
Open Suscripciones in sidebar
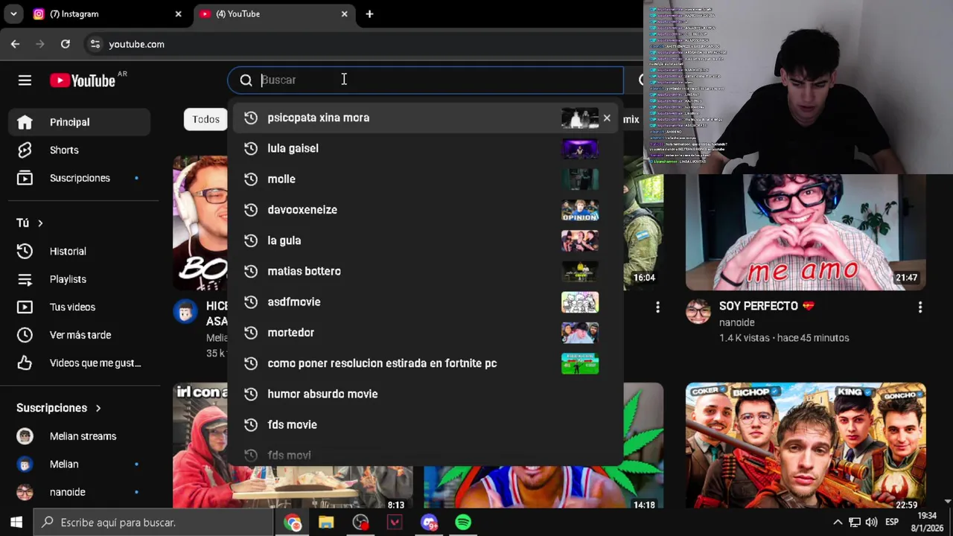(80, 178)
